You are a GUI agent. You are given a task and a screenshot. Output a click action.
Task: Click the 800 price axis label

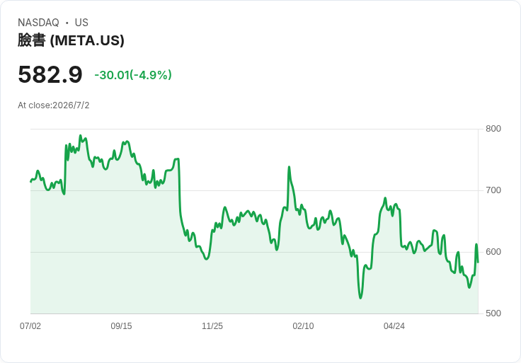[x=493, y=129]
